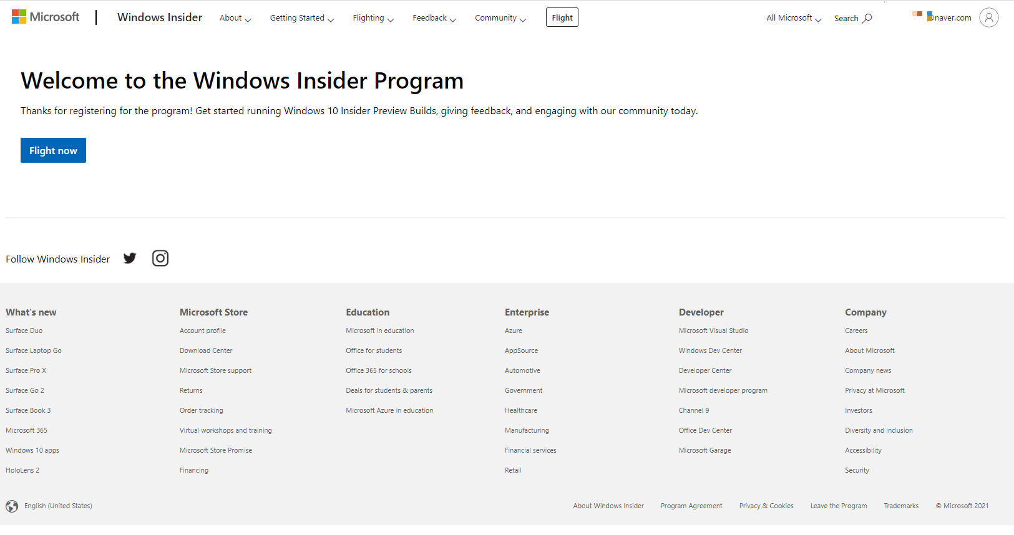
Task: Open Surface Go 2 link
Action: [x=25, y=390]
